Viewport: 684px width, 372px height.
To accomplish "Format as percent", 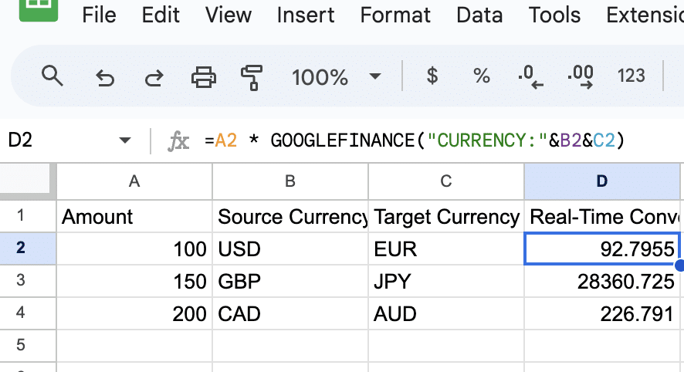I will click(482, 76).
